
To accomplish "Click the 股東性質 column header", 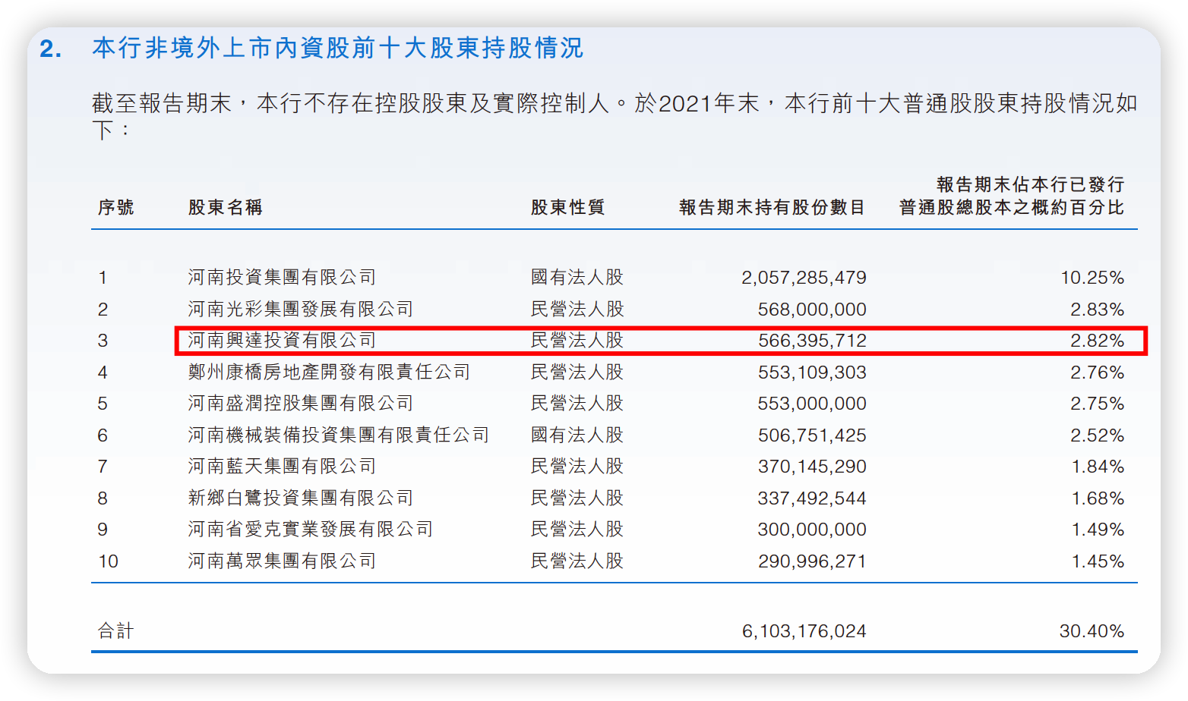I will coord(567,207).
